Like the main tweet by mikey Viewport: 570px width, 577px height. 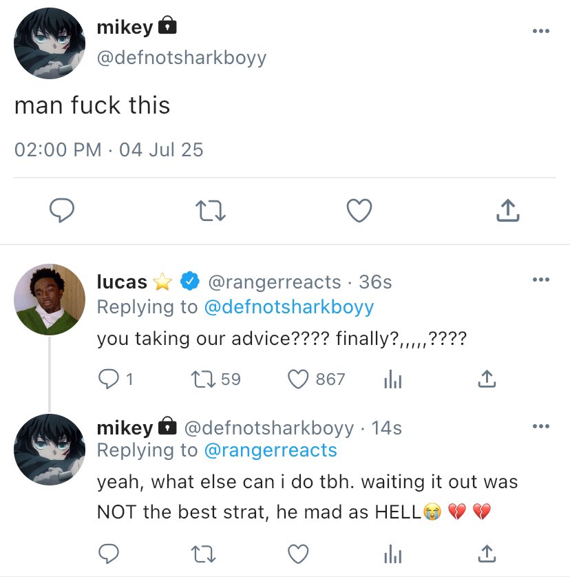(359, 211)
